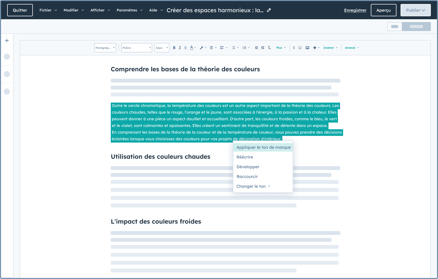The height and width of the screenshot is (279, 438).
Task: Open the Paragraph style dropdown
Action: pyautogui.click(x=105, y=48)
